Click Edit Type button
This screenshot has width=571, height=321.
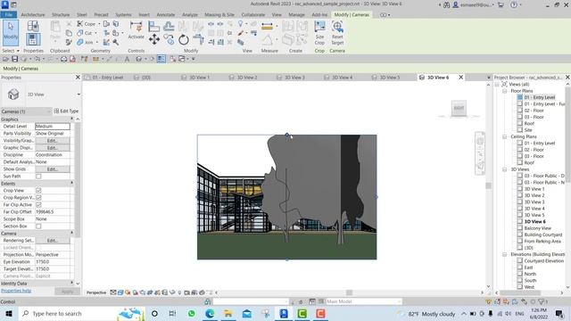[66, 111]
